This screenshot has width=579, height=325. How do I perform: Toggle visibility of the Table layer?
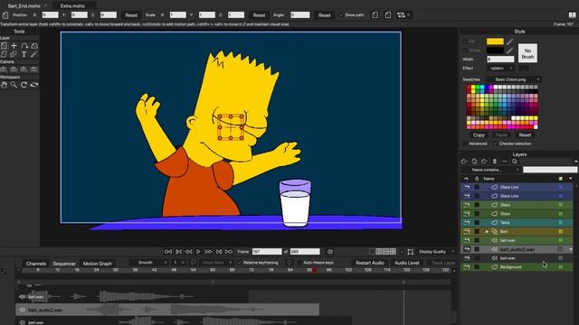pos(467,223)
